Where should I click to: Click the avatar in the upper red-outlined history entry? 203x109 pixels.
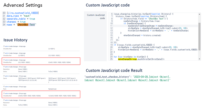tap(4, 60)
